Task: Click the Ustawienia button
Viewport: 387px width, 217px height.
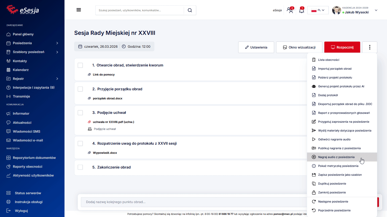Action: (256, 47)
